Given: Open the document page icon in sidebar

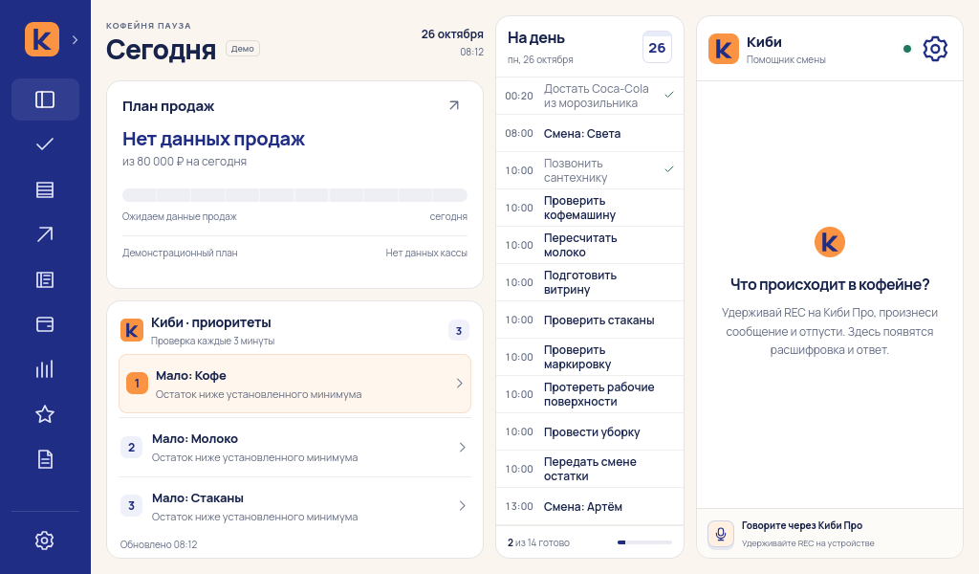Looking at the screenshot, I should [x=45, y=459].
